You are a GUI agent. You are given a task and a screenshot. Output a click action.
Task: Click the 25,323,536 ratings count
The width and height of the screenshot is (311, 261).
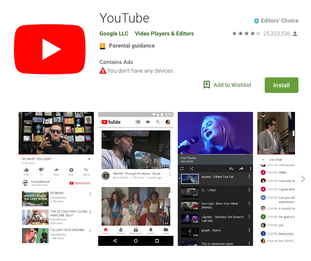(276, 34)
